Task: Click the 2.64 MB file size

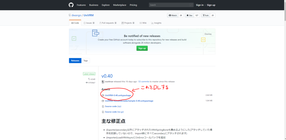Action: (x=209, y=95)
